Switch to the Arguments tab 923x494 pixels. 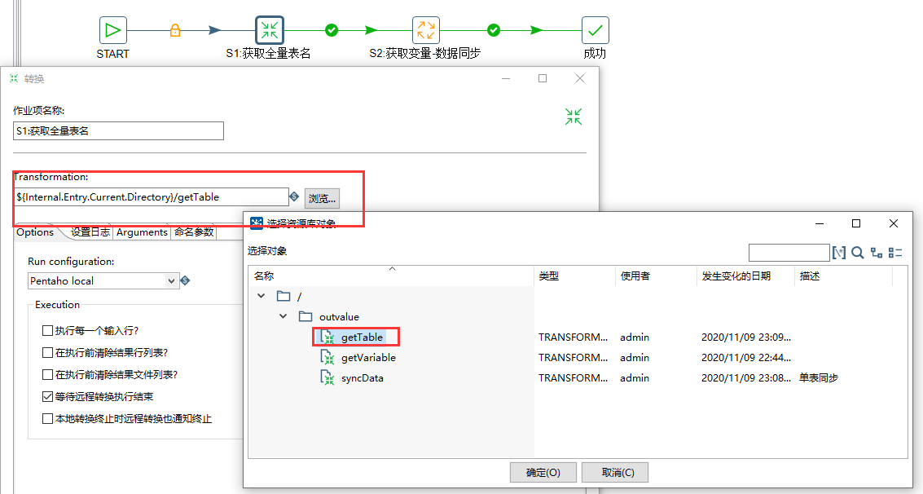[x=141, y=232]
